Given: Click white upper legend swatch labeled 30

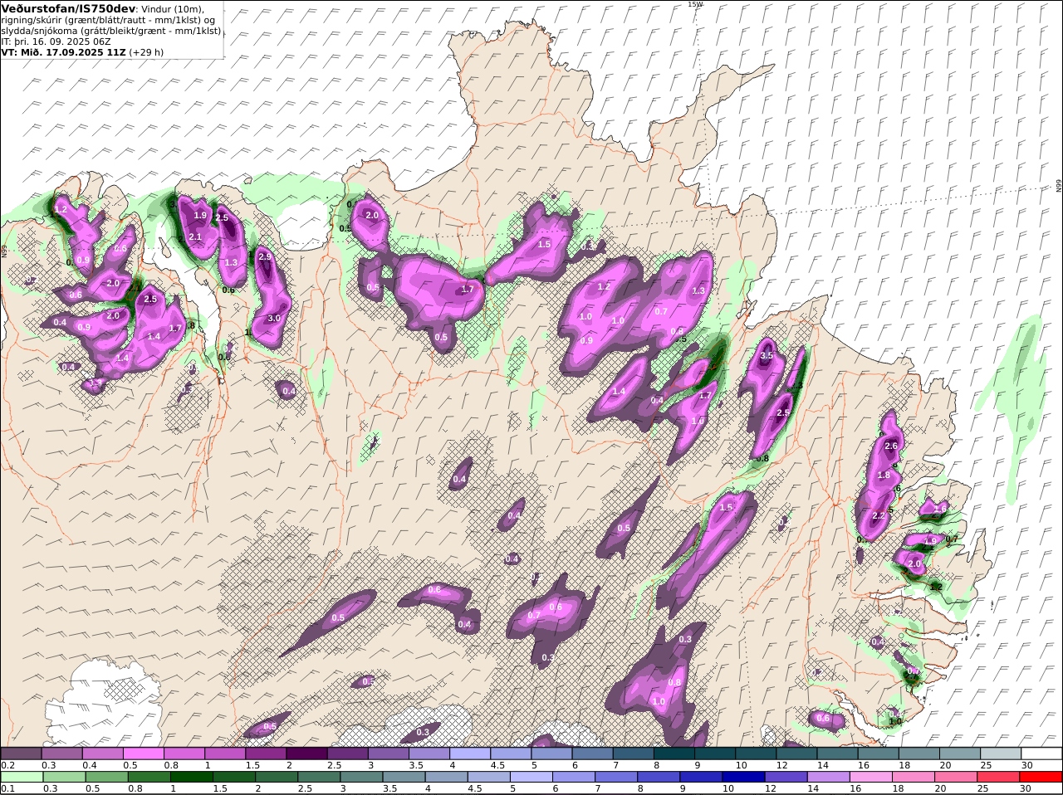Looking at the screenshot, I should (x=1041, y=754).
